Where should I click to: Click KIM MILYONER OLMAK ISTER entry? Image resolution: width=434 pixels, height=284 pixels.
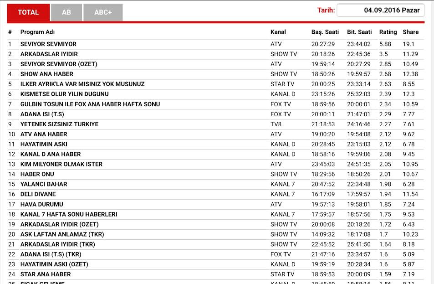pos(61,164)
